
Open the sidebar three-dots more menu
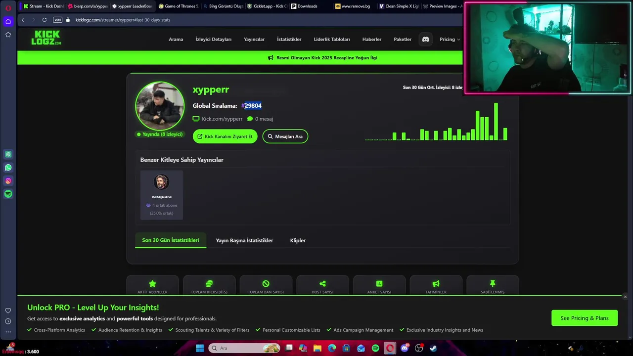[8, 332]
